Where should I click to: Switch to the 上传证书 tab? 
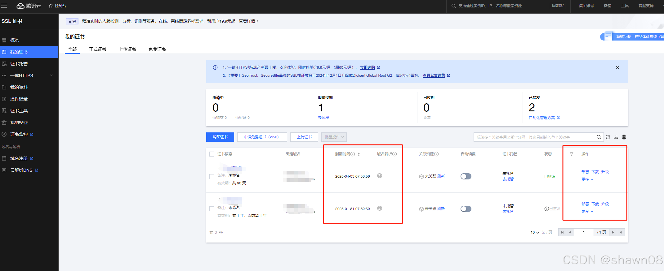(127, 49)
